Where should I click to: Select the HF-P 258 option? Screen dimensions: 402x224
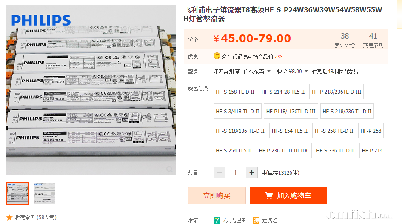pyautogui.click(x=371, y=131)
